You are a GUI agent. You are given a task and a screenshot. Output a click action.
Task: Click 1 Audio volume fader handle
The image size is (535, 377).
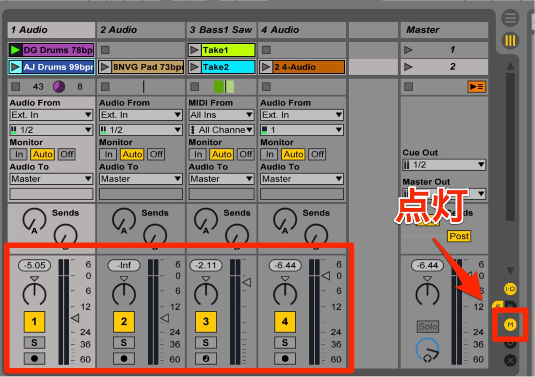click(x=75, y=318)
